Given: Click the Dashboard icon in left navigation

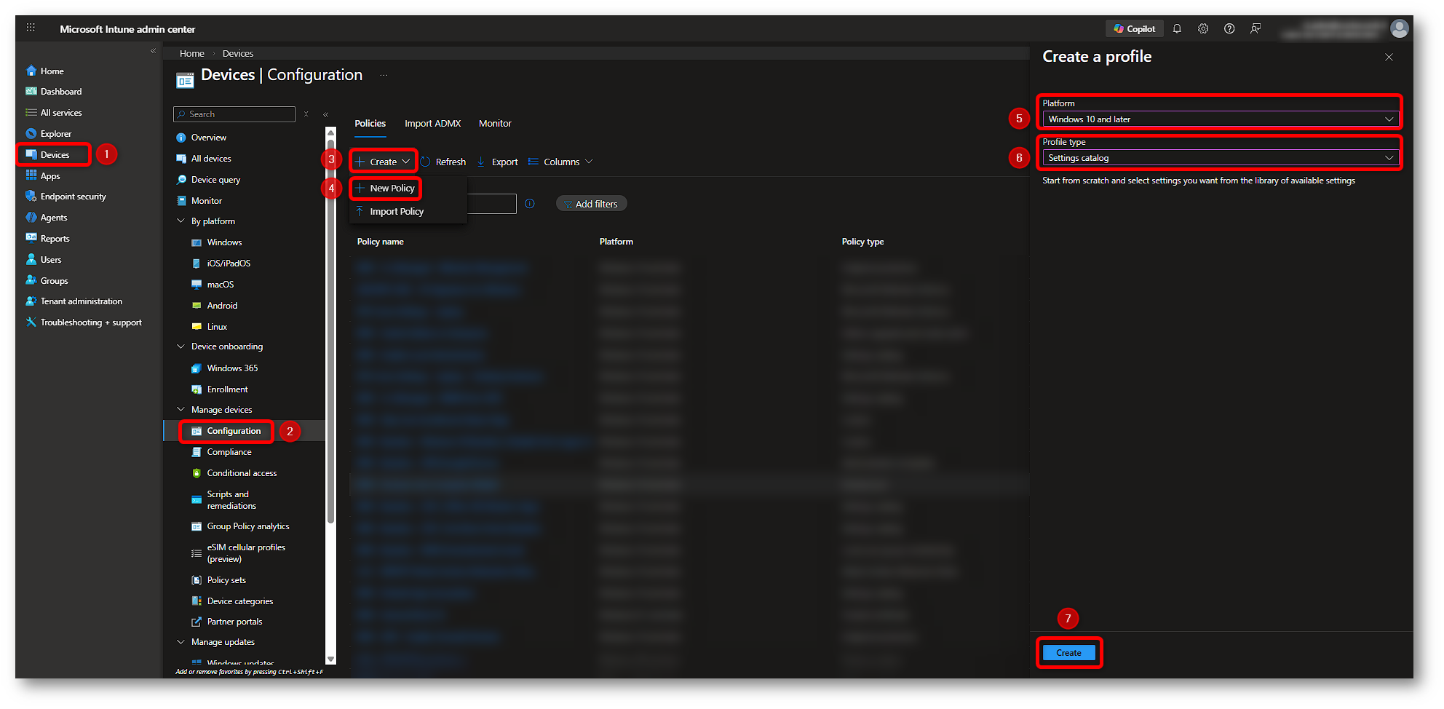Looking at the screenshot, I should click(x=31, y=92).
